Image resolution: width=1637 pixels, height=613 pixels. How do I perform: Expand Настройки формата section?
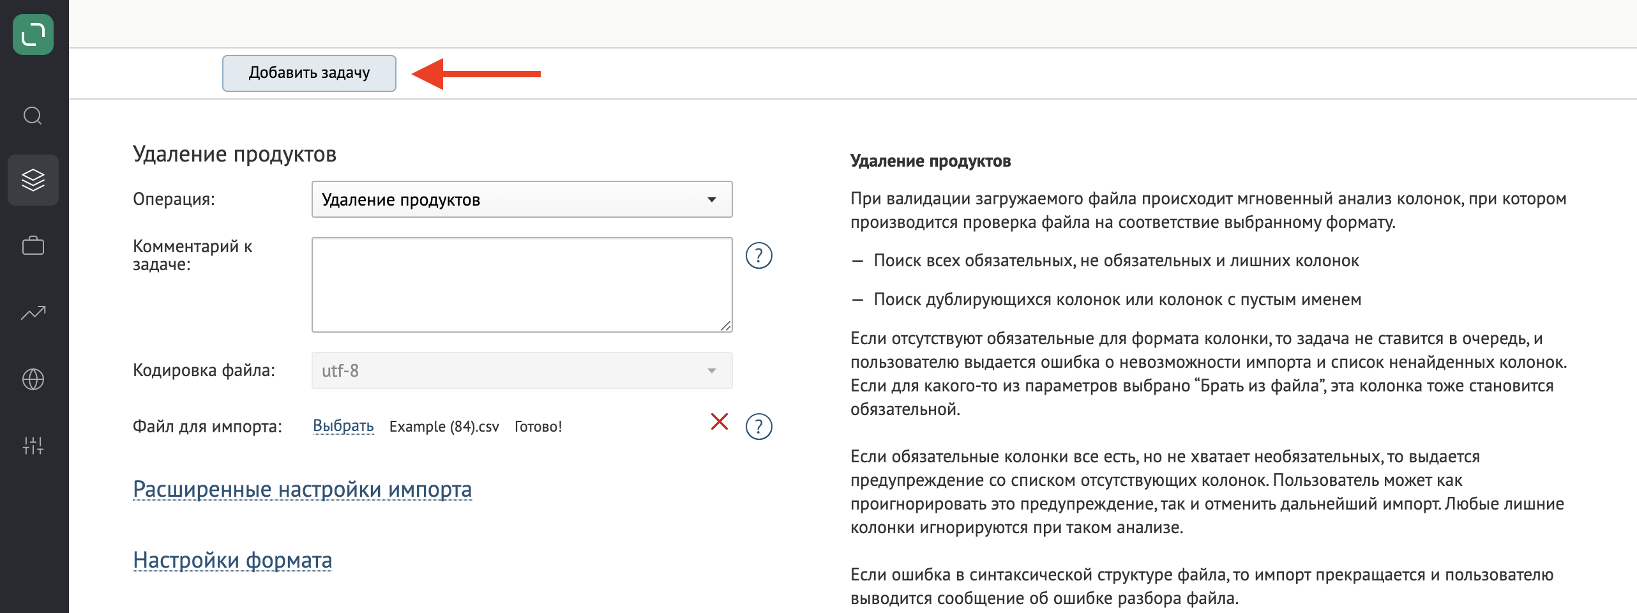tap(232, 560)
